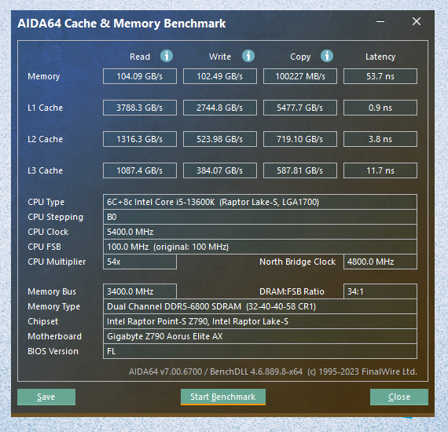This screenshot has width=448, height=432.
Task: Click the Motherboard label
Action: click(54, 336)
